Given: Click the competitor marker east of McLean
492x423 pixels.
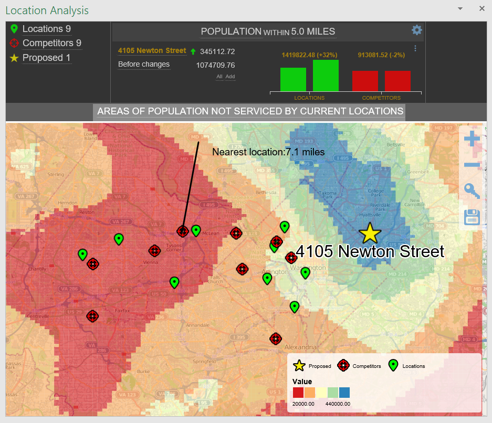Looking at the screenshot, I should pos(236,234).
